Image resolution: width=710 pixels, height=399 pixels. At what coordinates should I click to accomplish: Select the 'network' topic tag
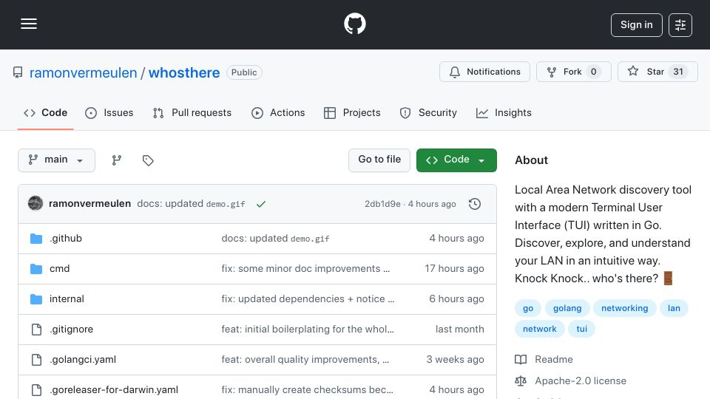[539, 329]
